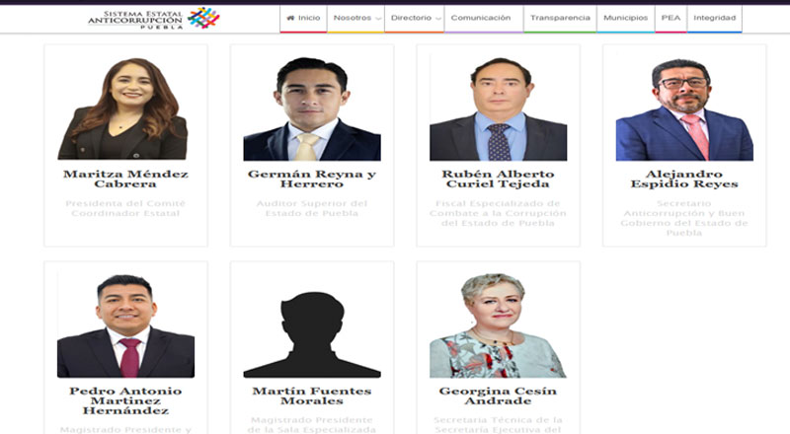Screen dimensions: 790x434
Task: Click Pedro Antonio Martinez Hernández's photo
Action: click(126, 325)
